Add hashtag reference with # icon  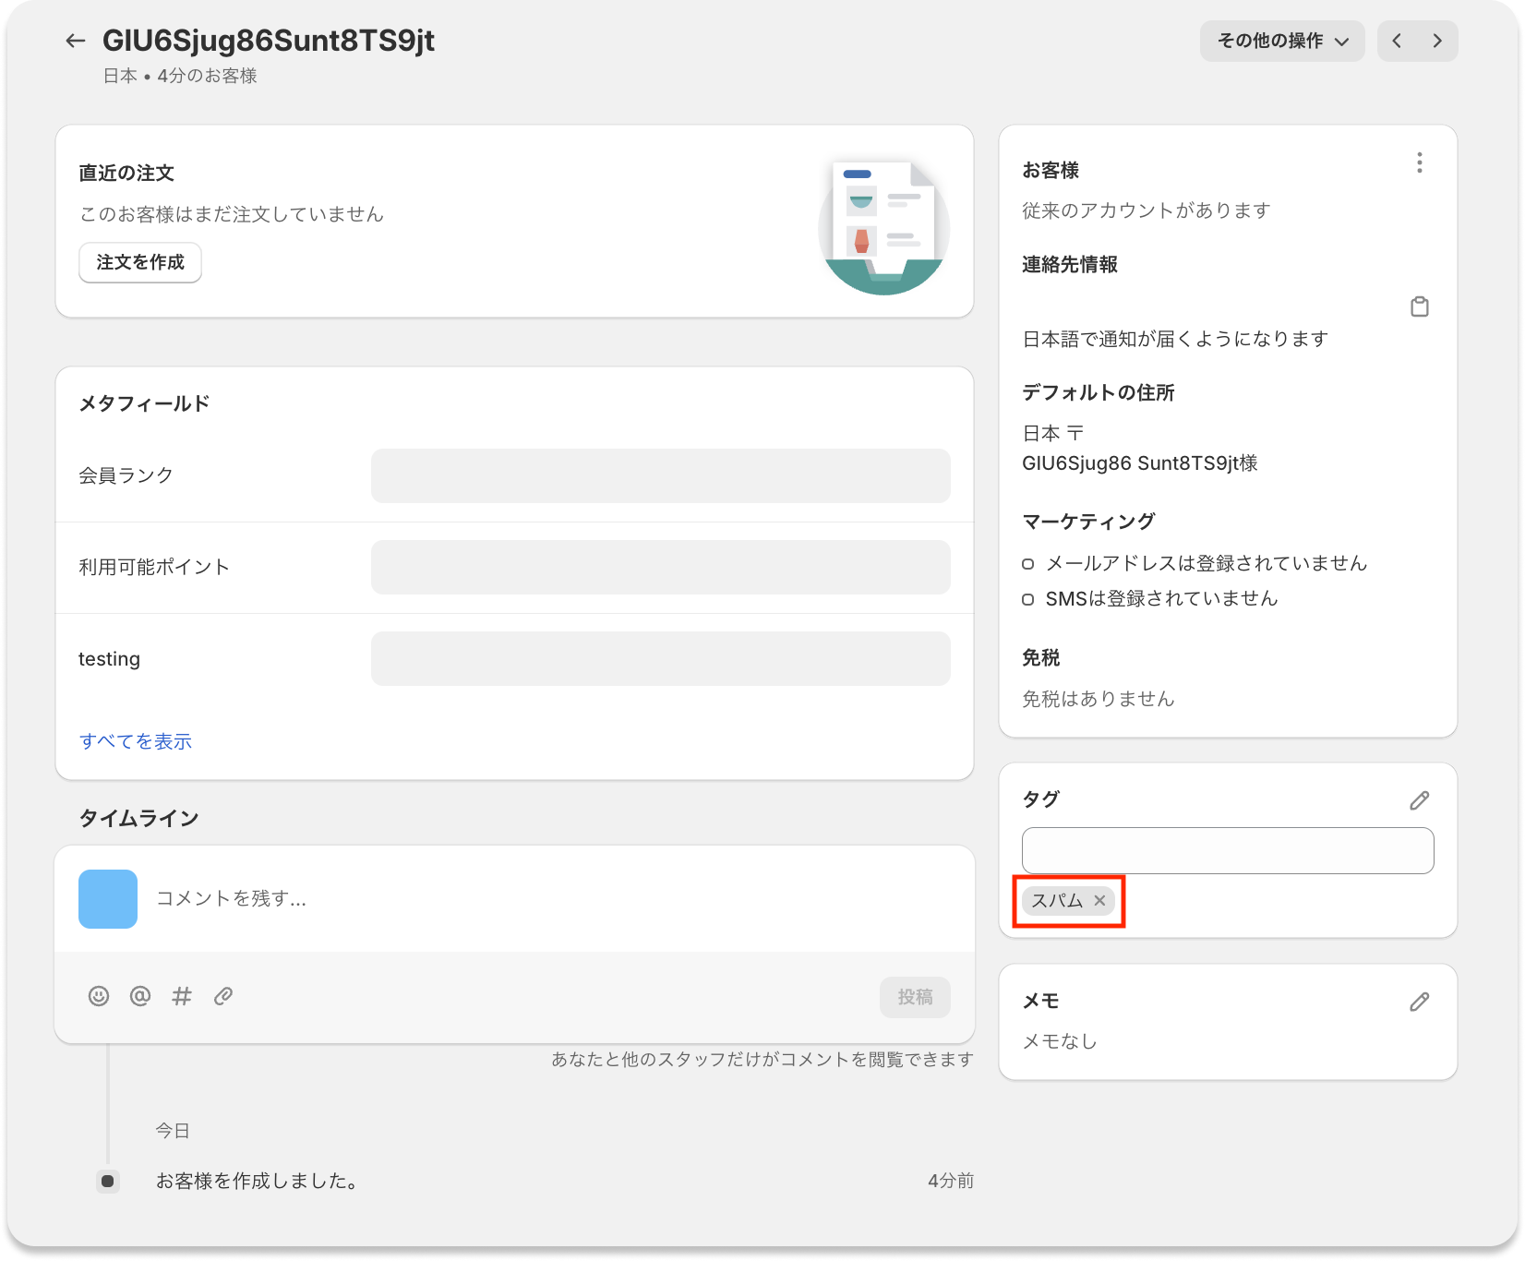(182, 996)
